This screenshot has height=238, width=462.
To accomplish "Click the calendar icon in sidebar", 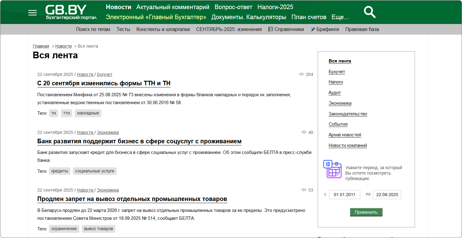I will coord(332,169).
